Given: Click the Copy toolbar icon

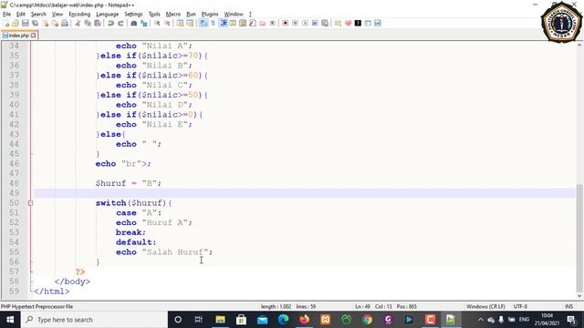Looking at the screenshot, I should pyautogui.click(x=88, y=23).
